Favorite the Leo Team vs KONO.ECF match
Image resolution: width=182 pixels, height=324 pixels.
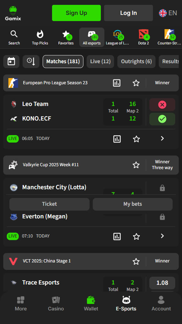pos(136,139)
